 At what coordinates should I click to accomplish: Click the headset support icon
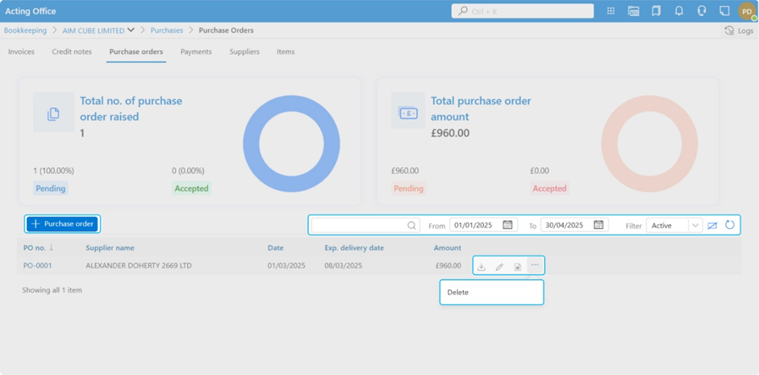pyautogui.click(x=702, y=11)
